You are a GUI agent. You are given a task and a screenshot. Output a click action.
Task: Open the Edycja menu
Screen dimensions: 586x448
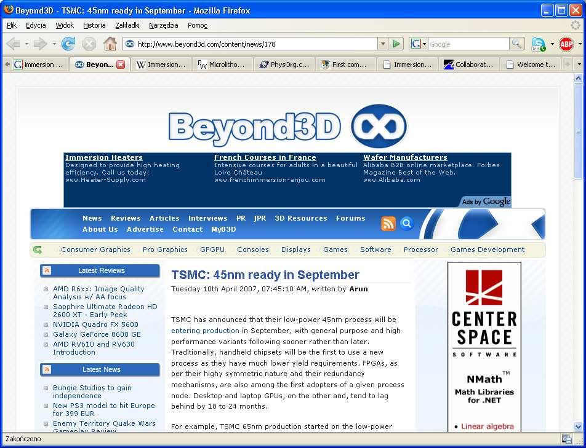click(x=36, y=25)
